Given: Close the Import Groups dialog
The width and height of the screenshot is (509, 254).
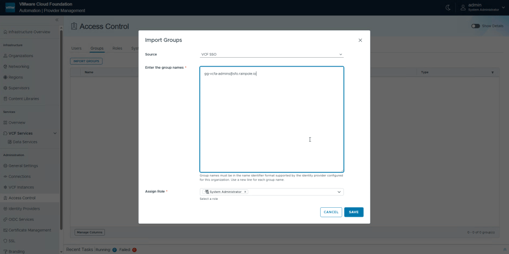Looking at the screenshot, I should pyautogui.click(x=360, y=40).
